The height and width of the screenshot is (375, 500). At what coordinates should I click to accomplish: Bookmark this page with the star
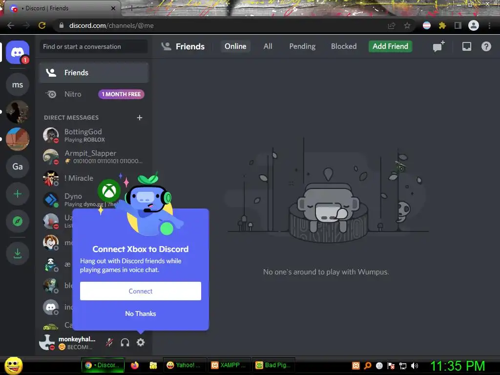coord(407,26)
